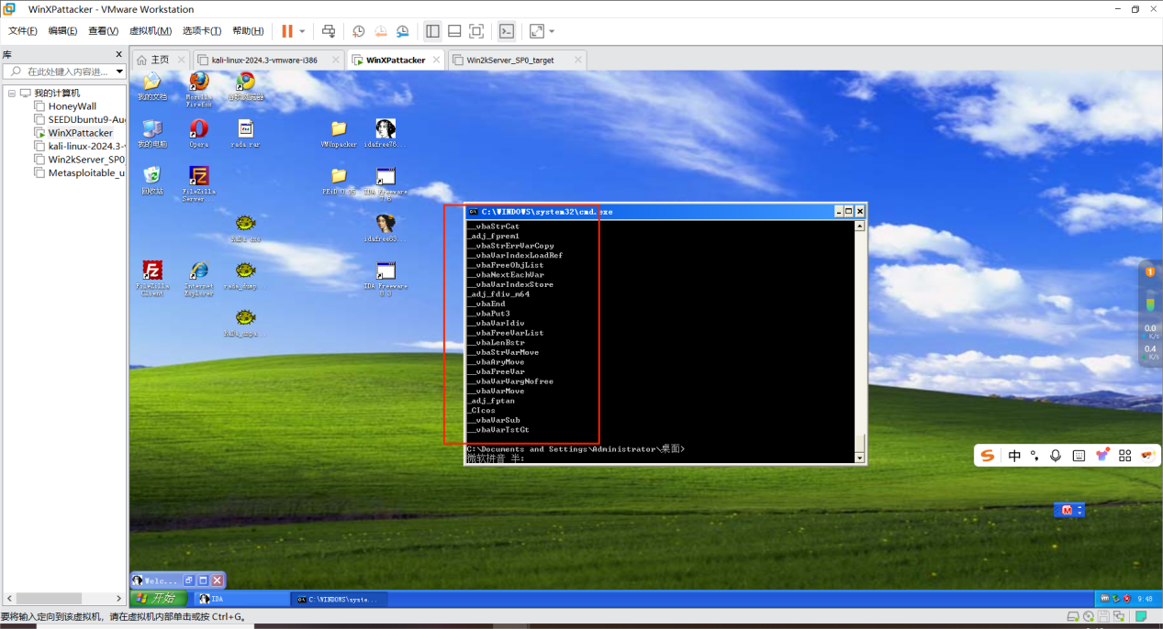Select the VMUnpacker folder

(x=339, y=133)
